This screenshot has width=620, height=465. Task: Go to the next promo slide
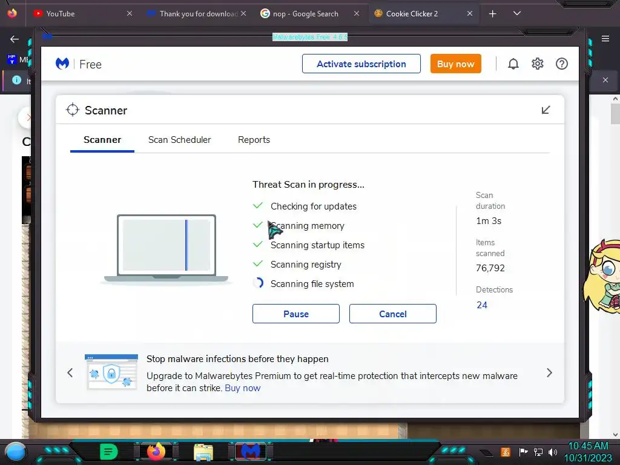click(549, 372)
